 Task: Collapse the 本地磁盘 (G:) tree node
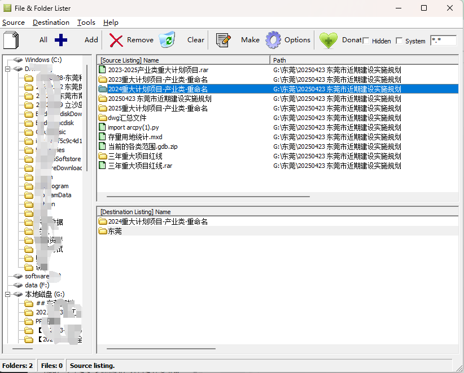point(8,295)
